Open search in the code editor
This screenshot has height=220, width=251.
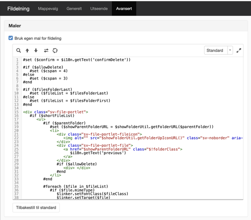tap(18, 50)
